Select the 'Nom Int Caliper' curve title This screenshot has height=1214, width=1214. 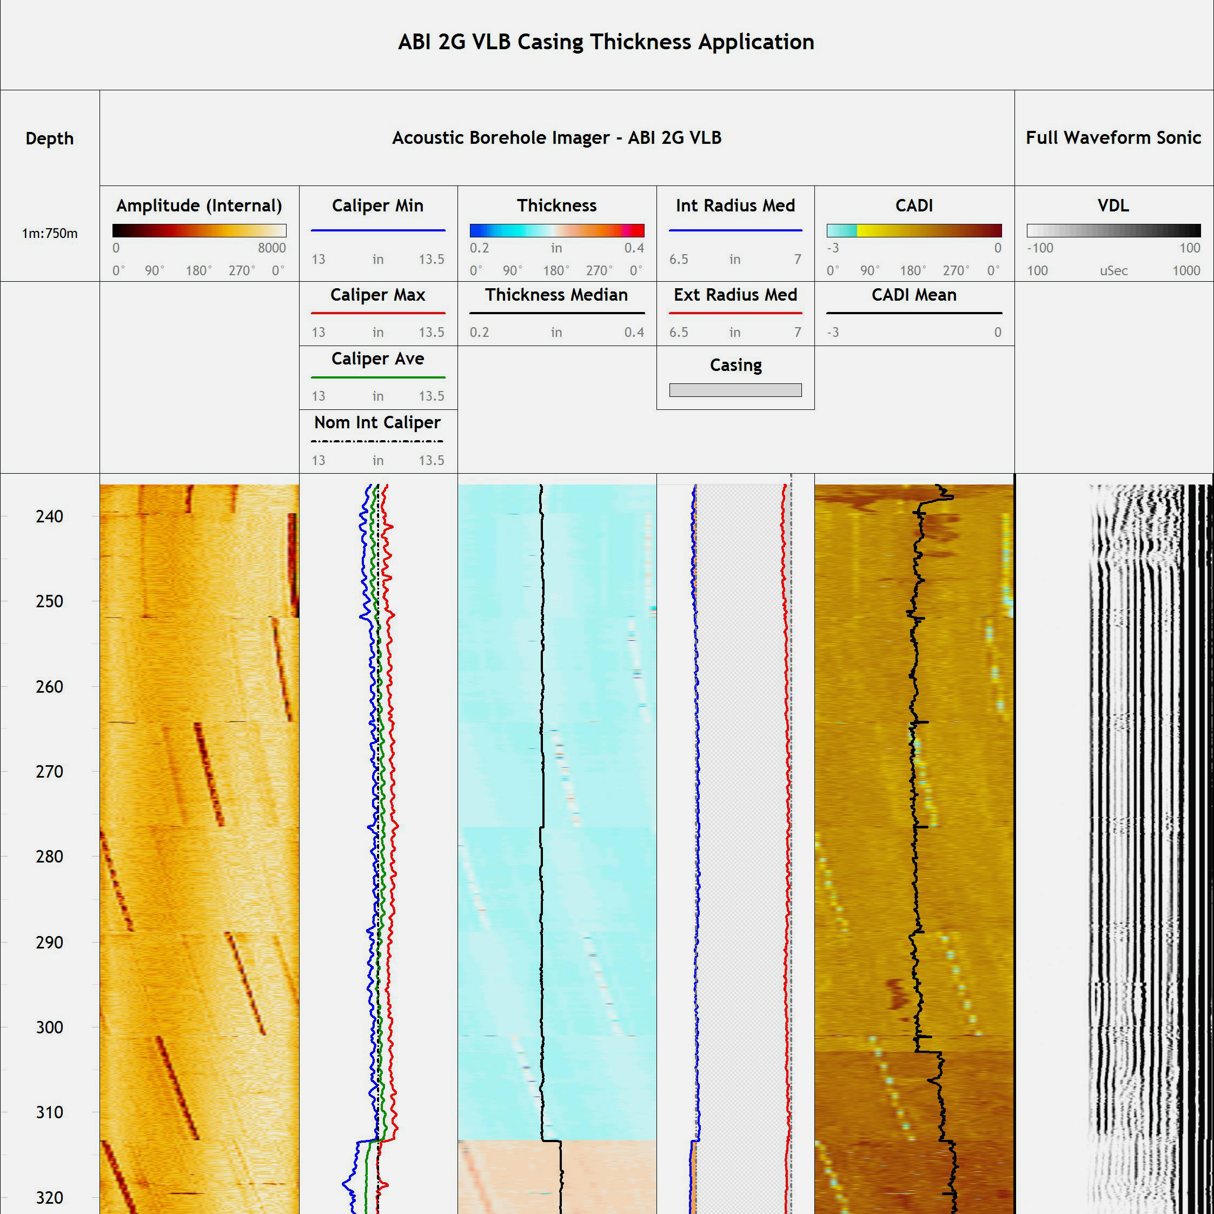(377, 422)
